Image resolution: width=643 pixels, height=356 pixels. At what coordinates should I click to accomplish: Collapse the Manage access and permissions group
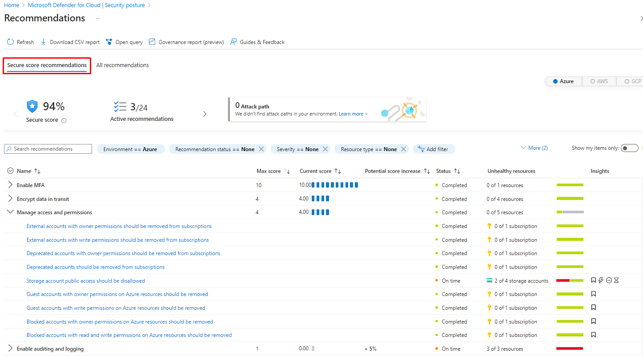(11, 212)
